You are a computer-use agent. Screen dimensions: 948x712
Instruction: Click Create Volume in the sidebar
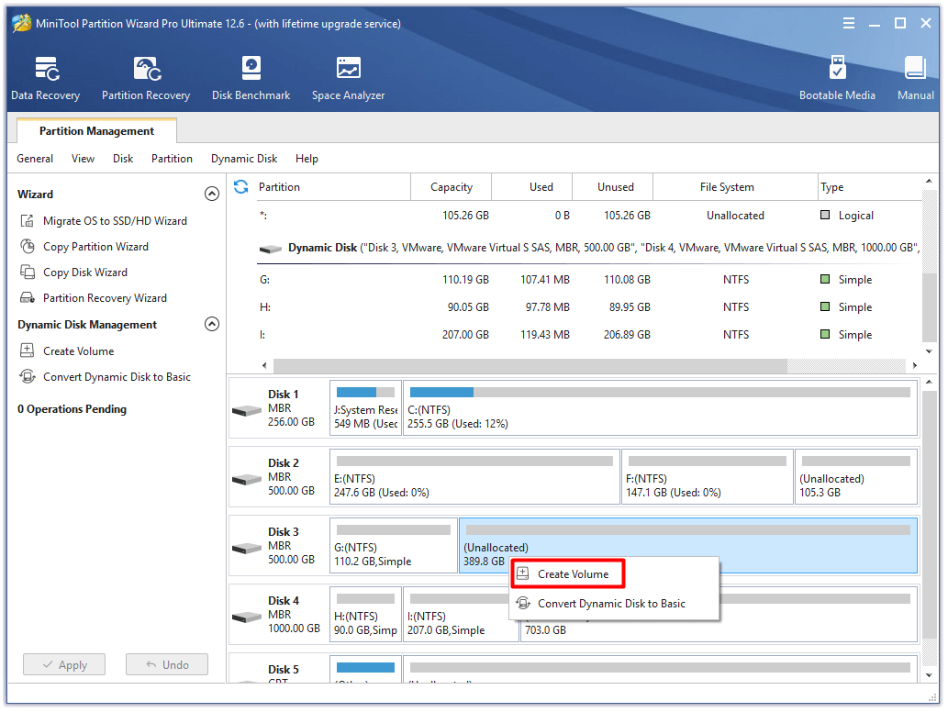79,350
